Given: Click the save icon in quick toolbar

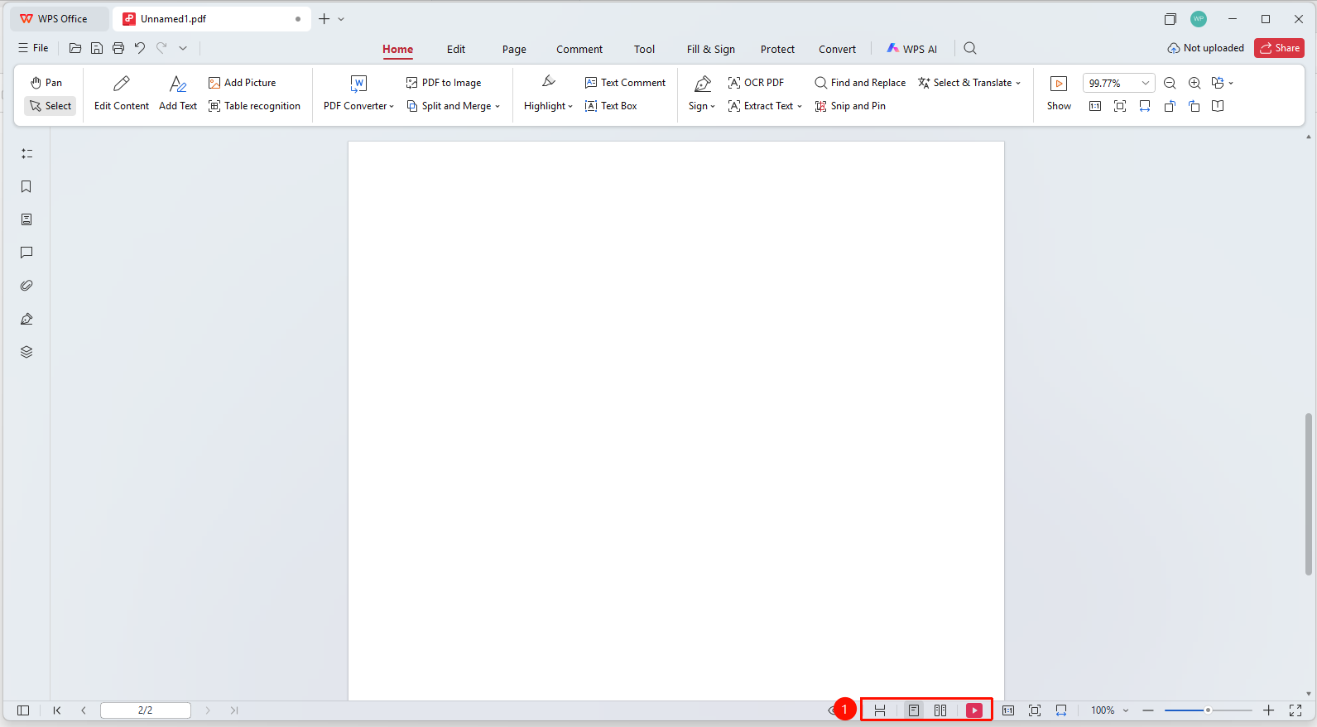Looking at the screenshot, I should click(97, 48).
